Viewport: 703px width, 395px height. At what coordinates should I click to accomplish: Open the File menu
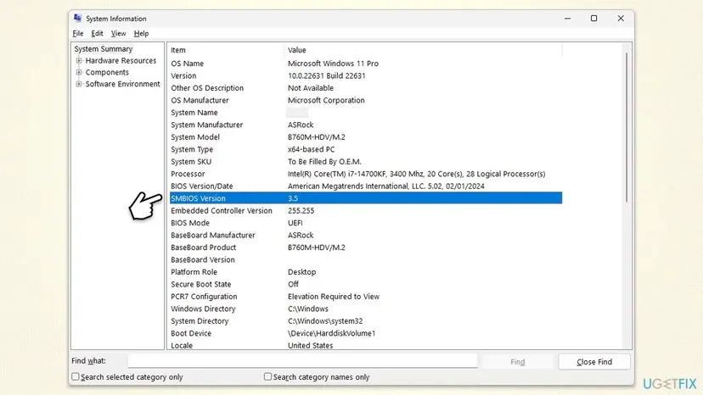click(78, 34)
